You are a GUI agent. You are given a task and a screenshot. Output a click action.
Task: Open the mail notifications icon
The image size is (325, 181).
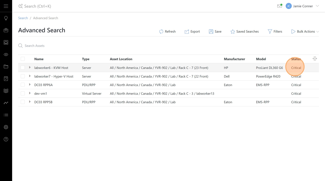[279, 6]
